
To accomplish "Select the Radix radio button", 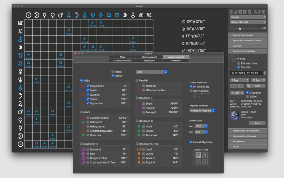I will coord(113,72).
